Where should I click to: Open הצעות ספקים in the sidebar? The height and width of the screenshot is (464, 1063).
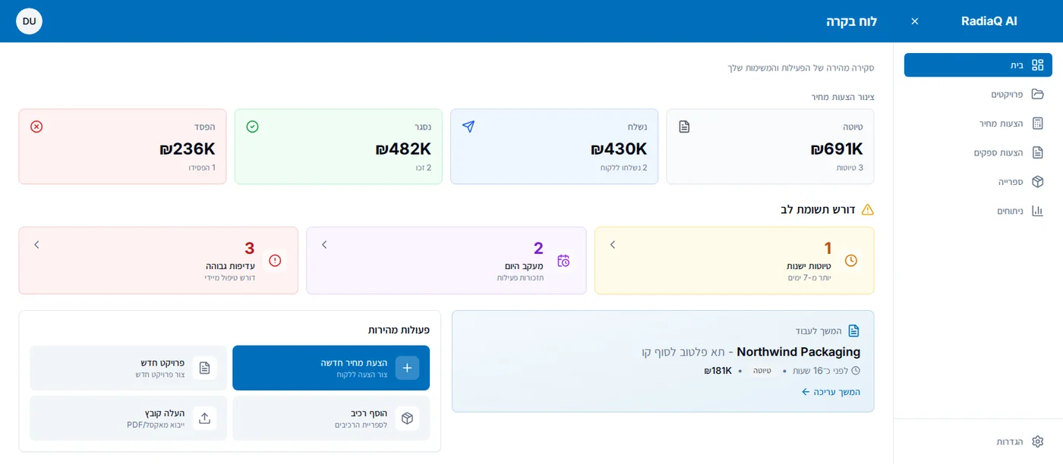coord(978,152)
